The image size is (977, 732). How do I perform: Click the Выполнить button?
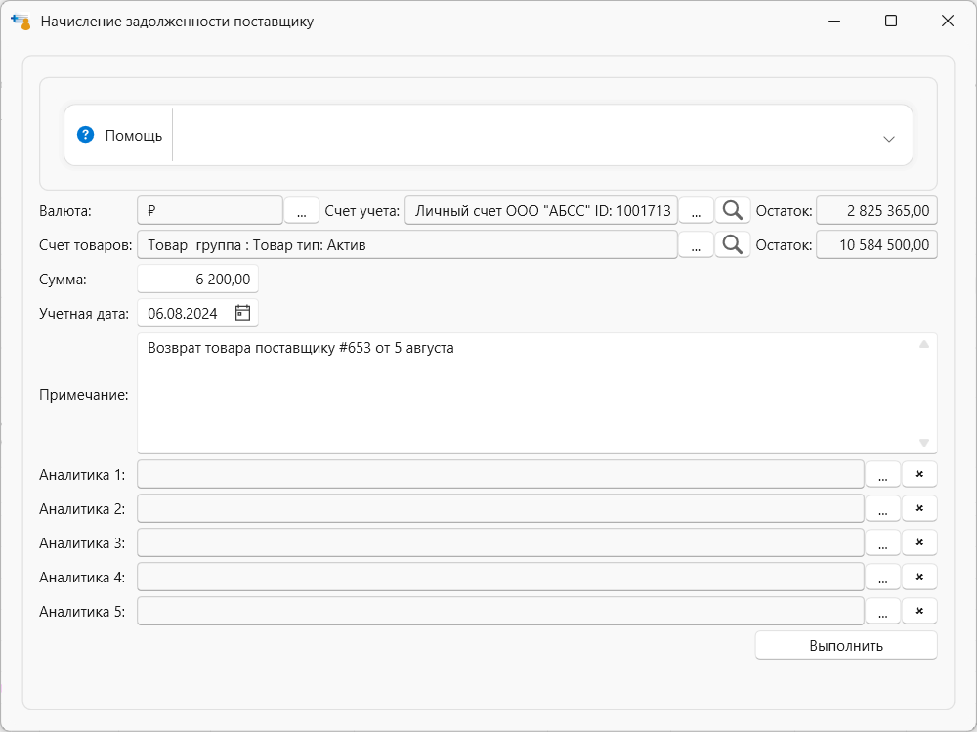(x=846, y=645)
